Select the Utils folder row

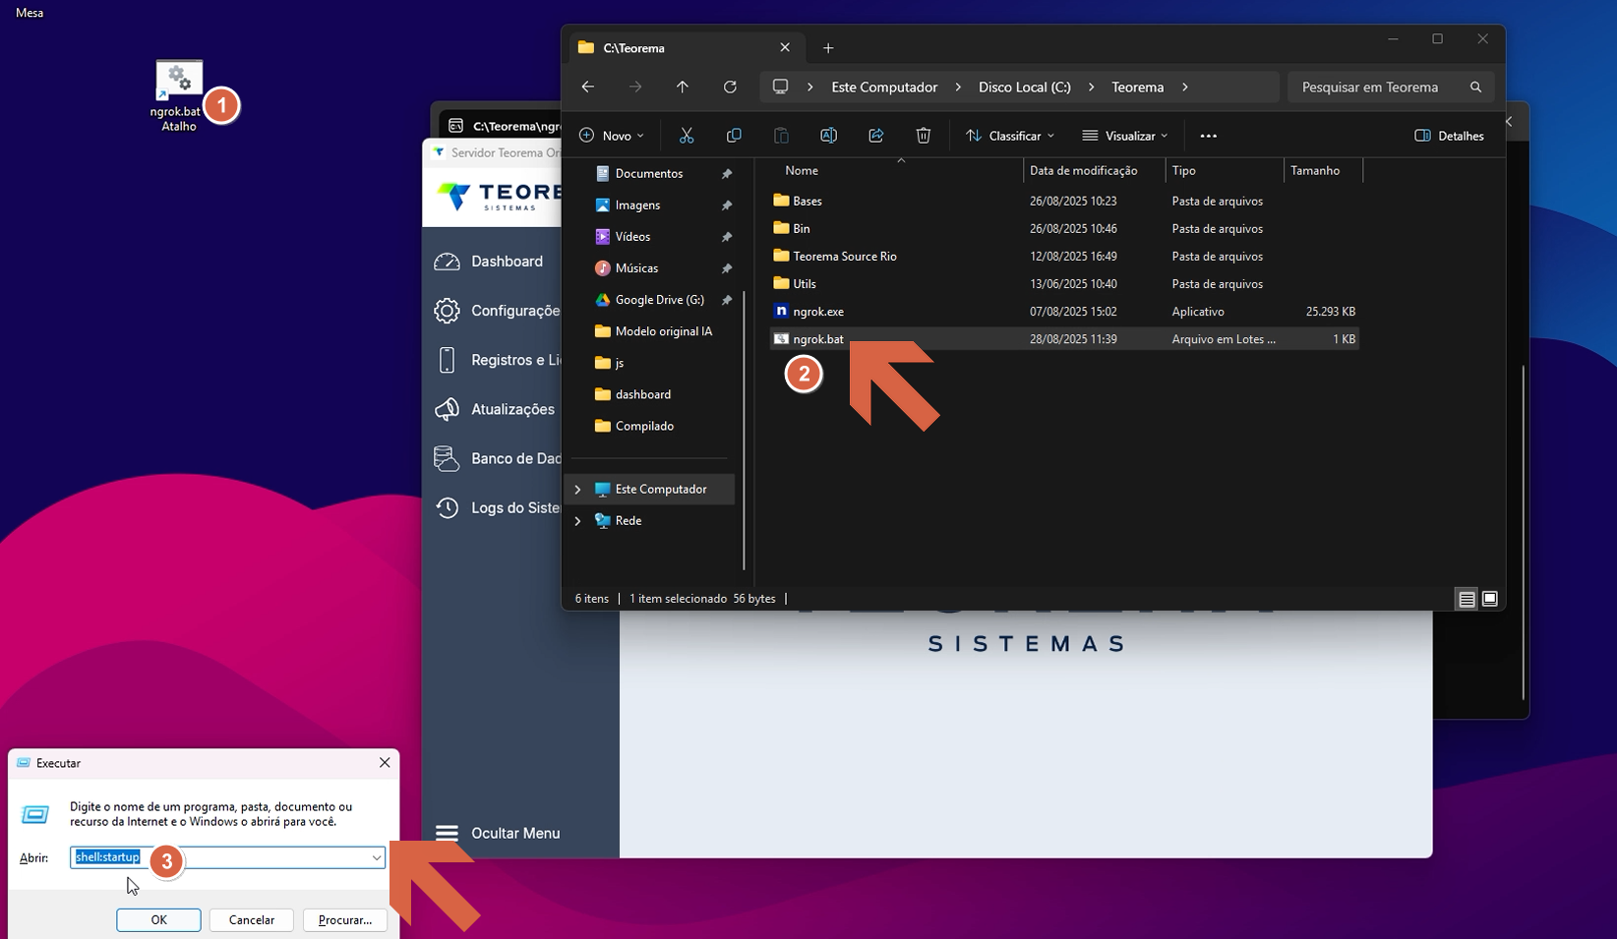pos(1064,283)
